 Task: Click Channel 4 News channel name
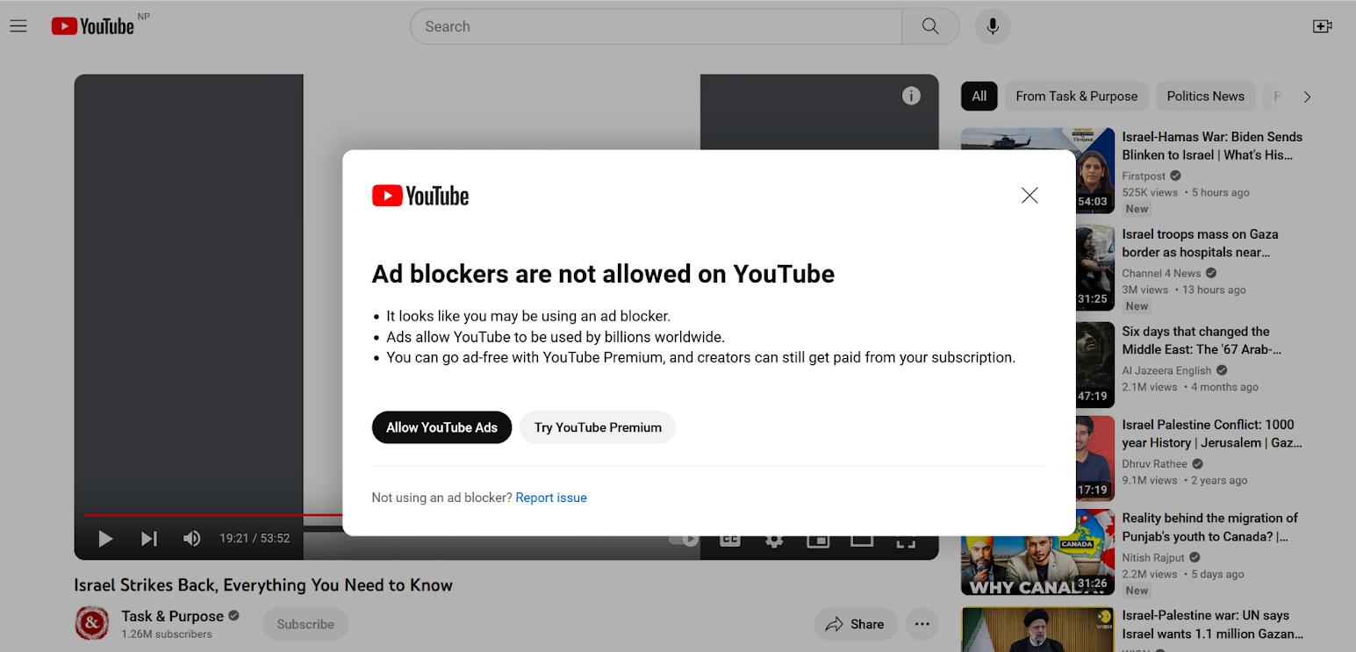point(1161,274)
